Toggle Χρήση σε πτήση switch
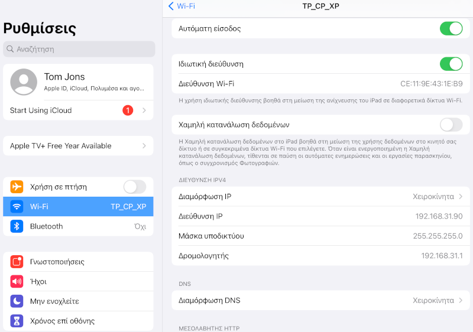 click(x=134, y=187)
